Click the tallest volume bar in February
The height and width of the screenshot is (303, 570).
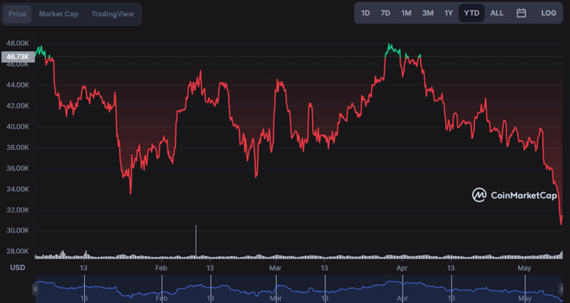196,242
